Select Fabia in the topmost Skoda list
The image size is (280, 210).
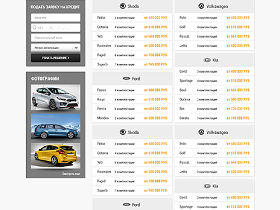[101, 18]
